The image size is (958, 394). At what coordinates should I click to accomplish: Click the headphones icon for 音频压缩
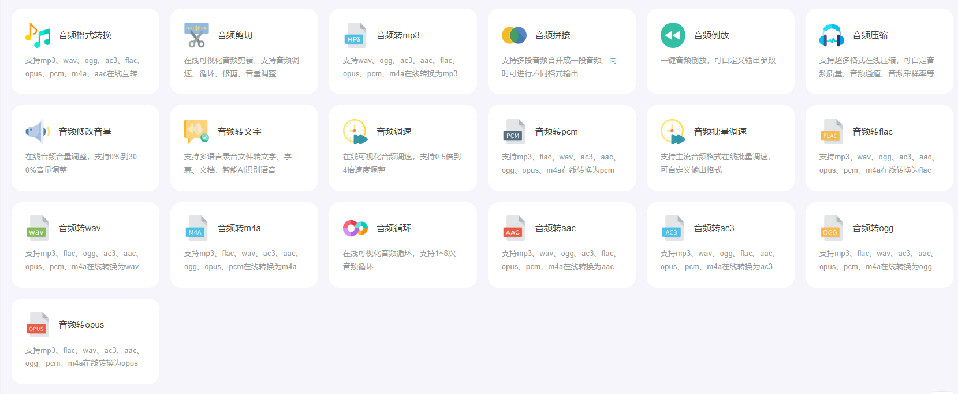click(832, 35)
